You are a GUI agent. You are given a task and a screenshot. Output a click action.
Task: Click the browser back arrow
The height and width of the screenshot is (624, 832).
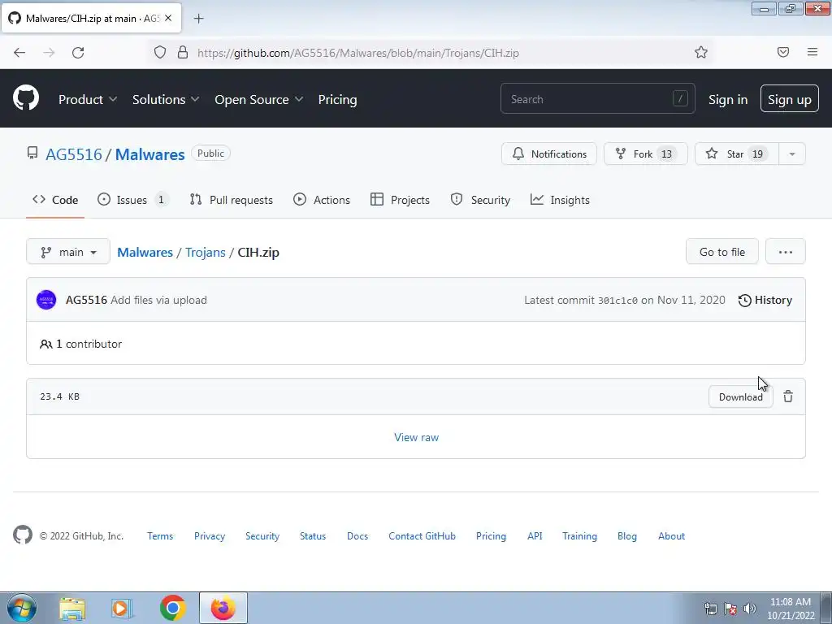[x=19, y=53]
